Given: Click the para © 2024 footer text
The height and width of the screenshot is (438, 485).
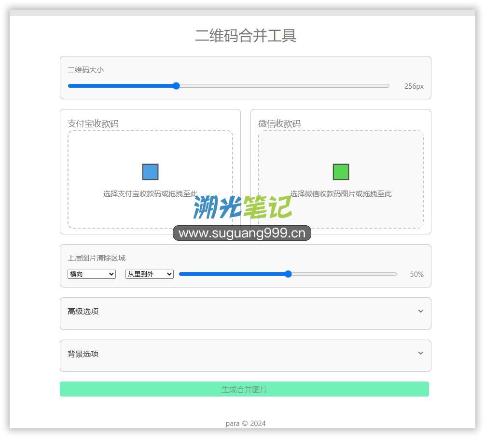Looking at the screenshot, I should [246, 424].
